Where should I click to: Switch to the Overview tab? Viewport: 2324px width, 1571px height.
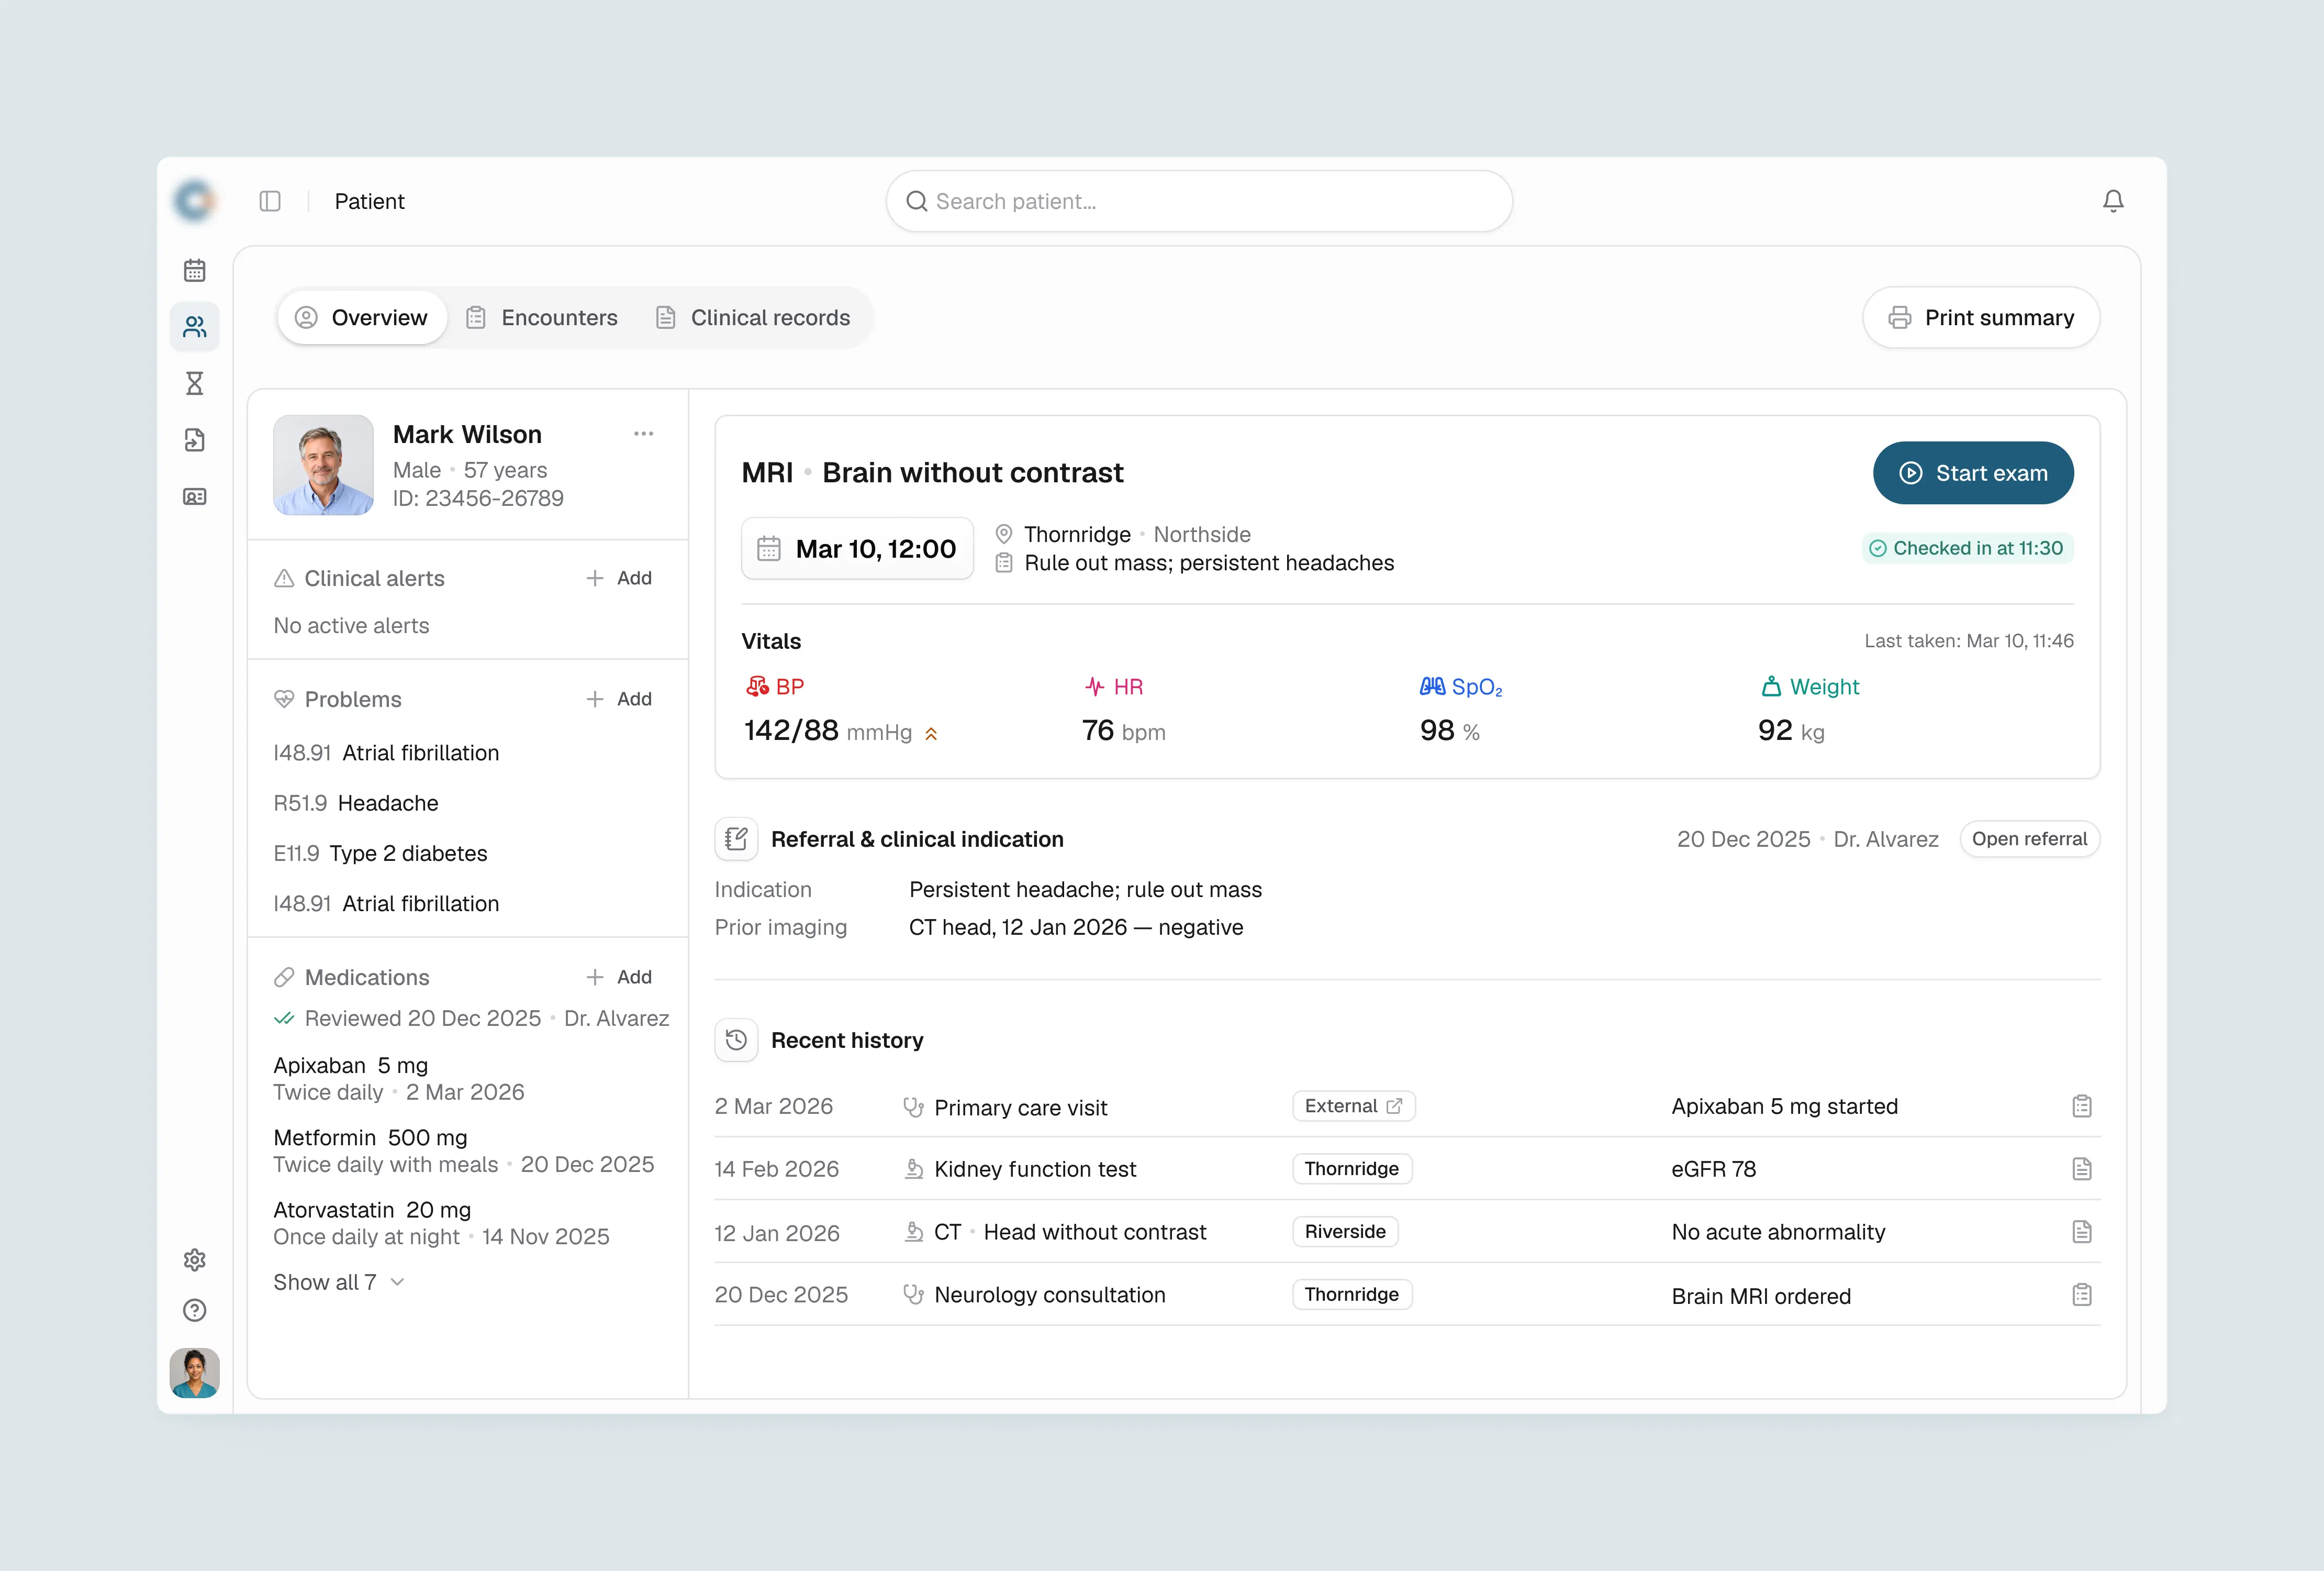pos(362,317)
